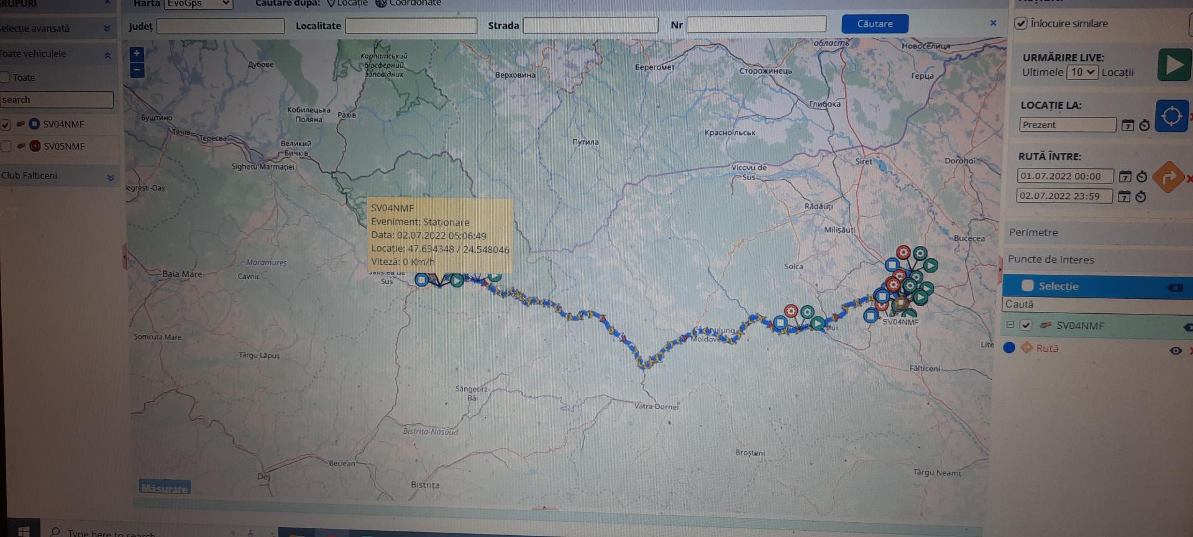This screenshot has height=537, width=1193.
Task: Toggle Rută visibility with the eye icon
Action: pyautogui.click(x=1176, y=351)
